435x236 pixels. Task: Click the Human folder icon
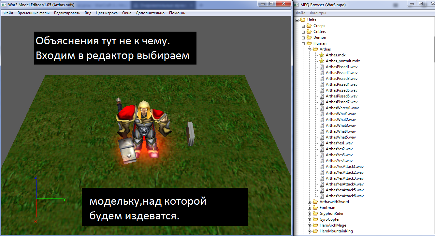click(309, 43)
